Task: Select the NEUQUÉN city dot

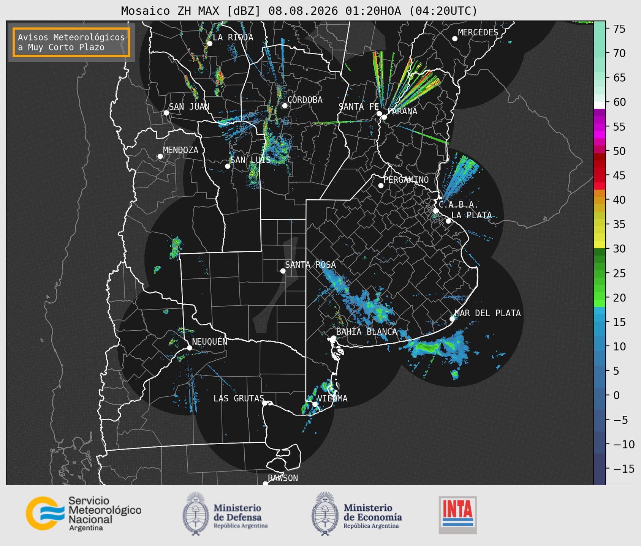Action: [189, 348]
